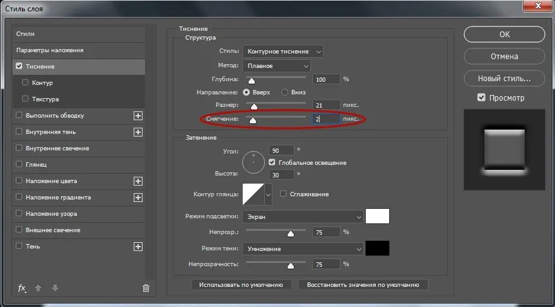Enable Наложение градиента checkbox
The height and width of the screenshot is (307, 555).
pos(19,196)
